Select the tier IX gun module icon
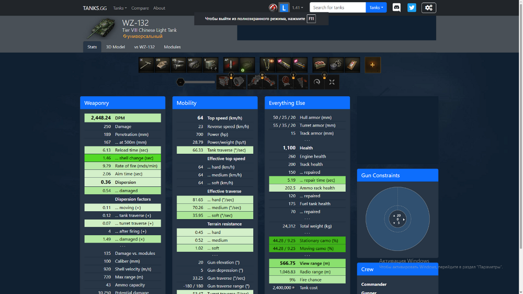Screen dimensions: 523x294 click(146, 65)
